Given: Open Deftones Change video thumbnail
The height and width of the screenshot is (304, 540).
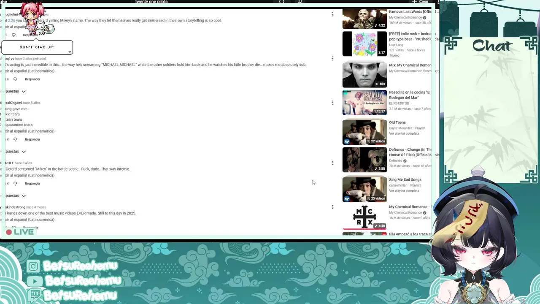Looking at the screenshot, I should click(364, 160).
